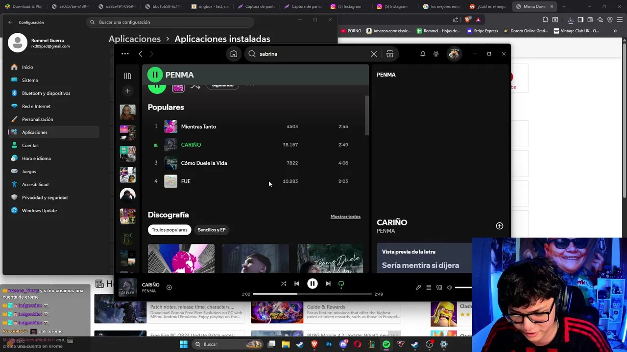This screenshot has height=352, width=627.
Task: Open Mostrar todos discography link
Action: point(345,217)
